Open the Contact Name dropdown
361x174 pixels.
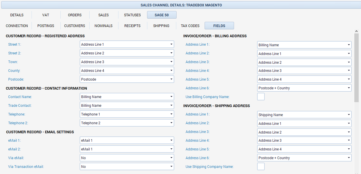pyautogui.click(x=127, y=97)
